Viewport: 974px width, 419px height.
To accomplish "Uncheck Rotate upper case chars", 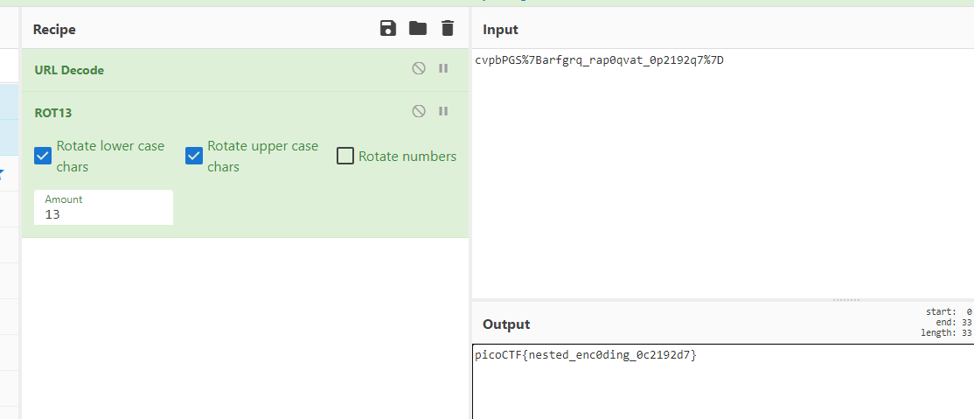I will (194, 156).
